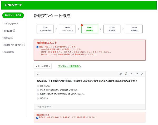Open the テンプレート選択画面へ link
This screenshot has height=125, width=158.
69,66
